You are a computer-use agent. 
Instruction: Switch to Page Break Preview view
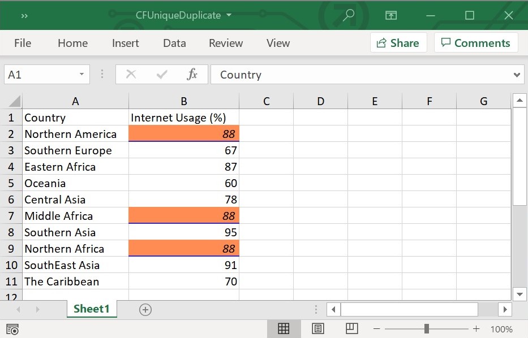coord(351,329)
